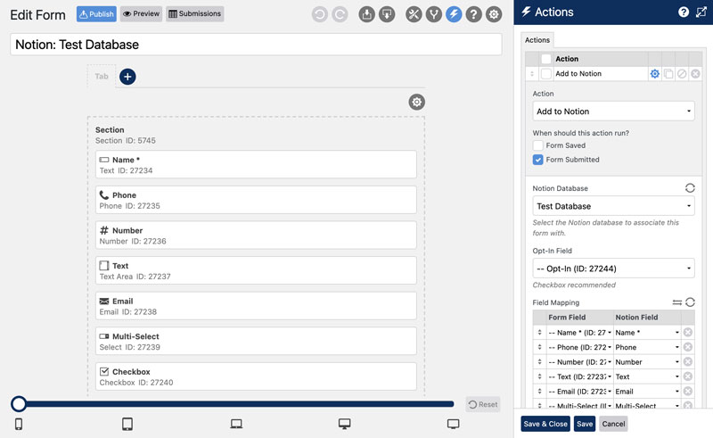This screenshot has width=713, height=438.
Task: Click the reorder handle for Name mapping row
Action: 540,333
